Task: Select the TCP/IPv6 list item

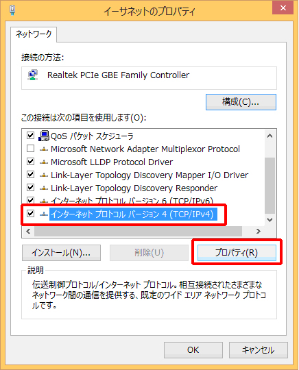Action: click(132, 201)
